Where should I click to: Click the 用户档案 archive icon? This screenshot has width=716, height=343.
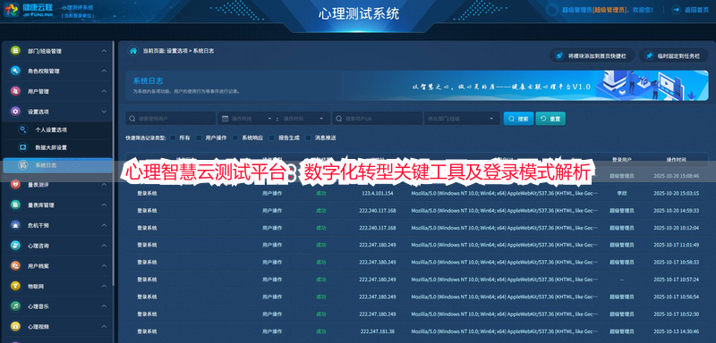[15, 265]
